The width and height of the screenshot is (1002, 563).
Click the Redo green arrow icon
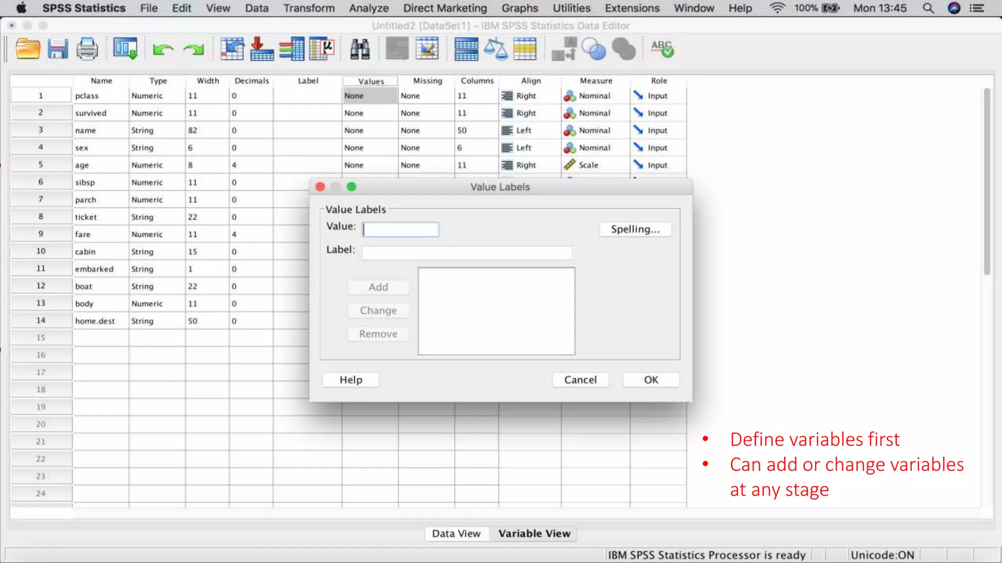(x=194, y=49)
